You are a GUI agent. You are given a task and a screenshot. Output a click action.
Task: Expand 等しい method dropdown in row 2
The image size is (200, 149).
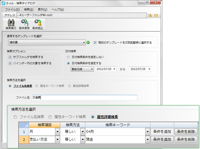83,139
